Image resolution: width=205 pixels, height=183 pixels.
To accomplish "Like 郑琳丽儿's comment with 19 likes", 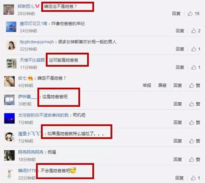I will click(x=193, y=13).
